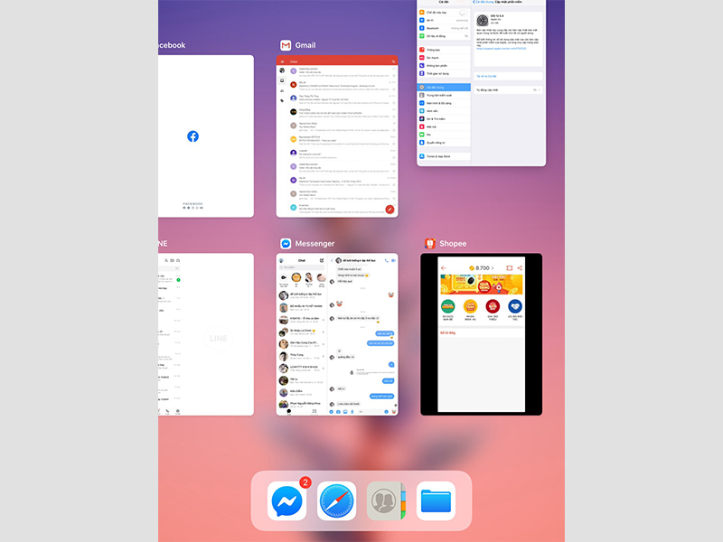Screen dimensions: 723x542
Task: Click the green circular Shopee category icon
Action: [x=447, y=306]
